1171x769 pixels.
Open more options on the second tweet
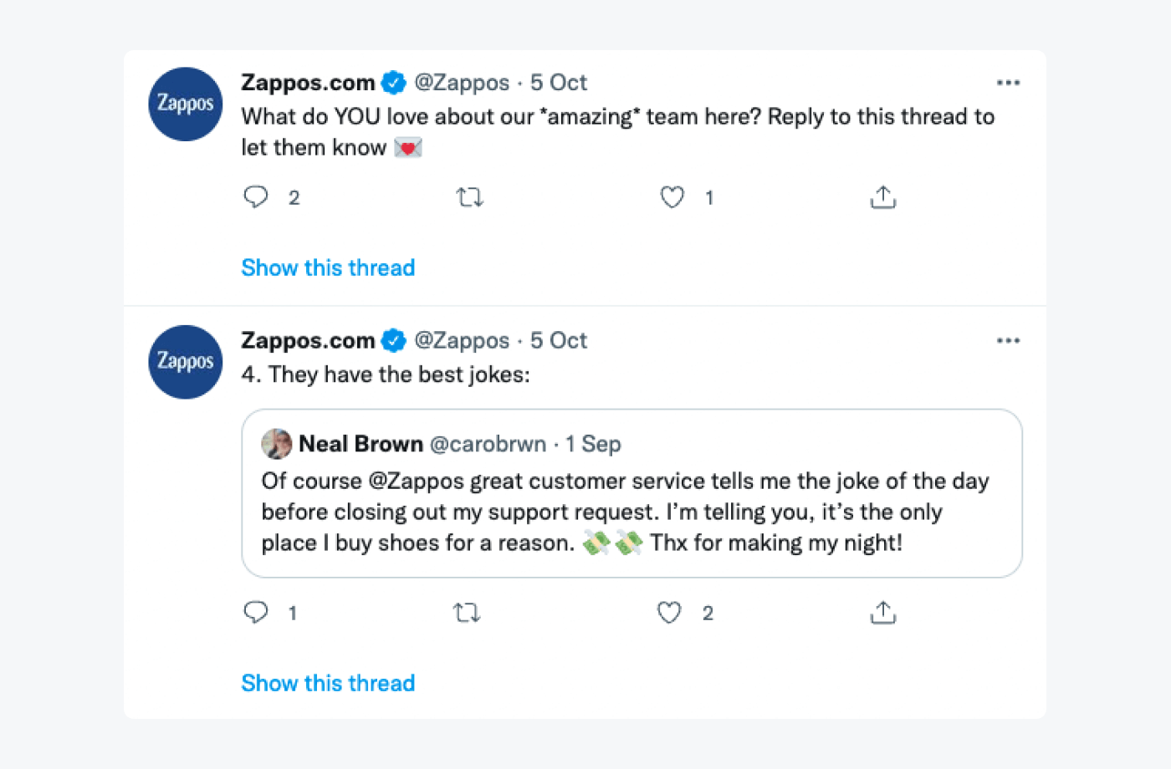tap(1009, 340)
